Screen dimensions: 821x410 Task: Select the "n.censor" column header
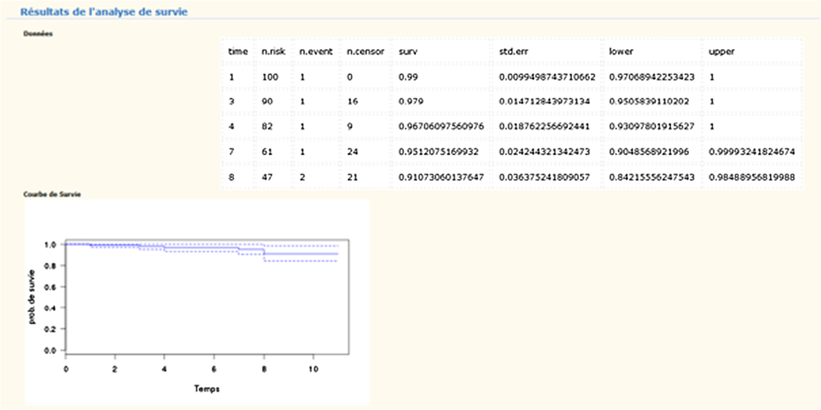(x=365, y=51)
